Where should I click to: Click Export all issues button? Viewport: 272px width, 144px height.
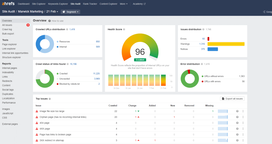click(232, 99)
